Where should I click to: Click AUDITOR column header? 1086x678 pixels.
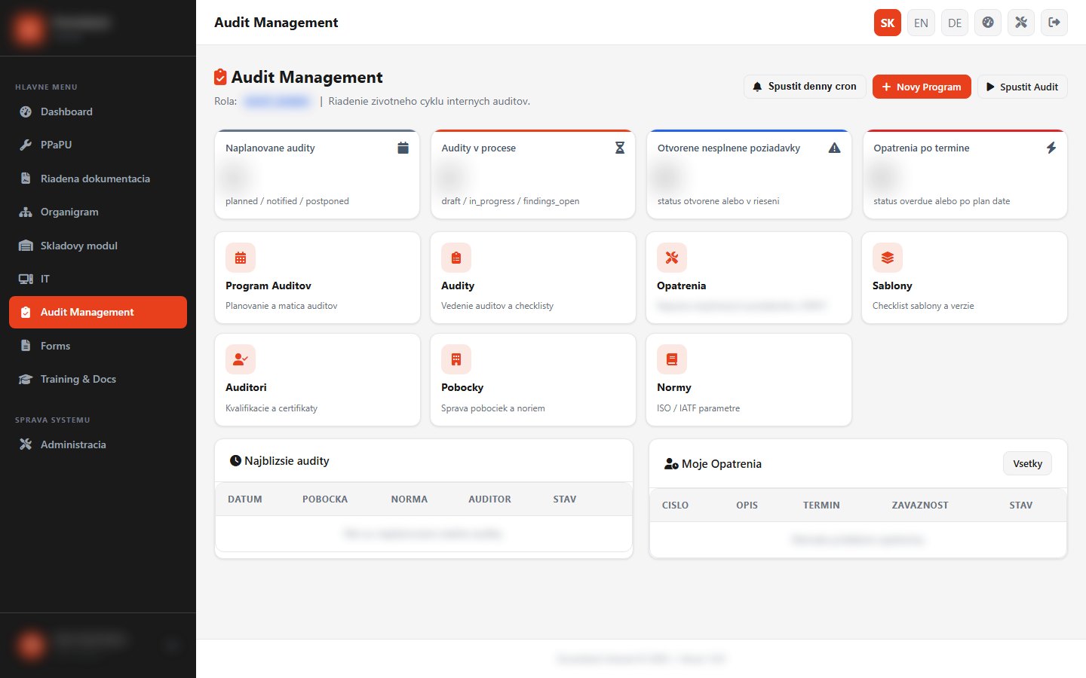tap(489, 499)
